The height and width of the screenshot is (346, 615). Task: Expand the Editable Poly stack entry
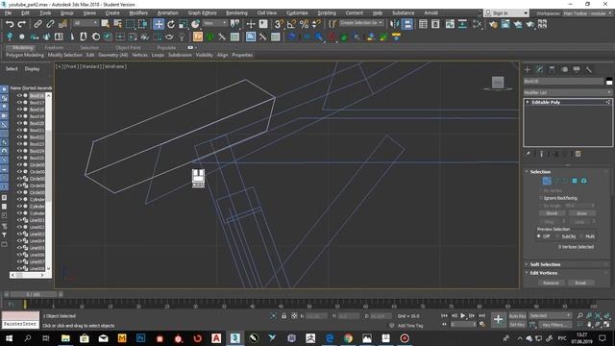pyautogui.click(x=528, y=102)
